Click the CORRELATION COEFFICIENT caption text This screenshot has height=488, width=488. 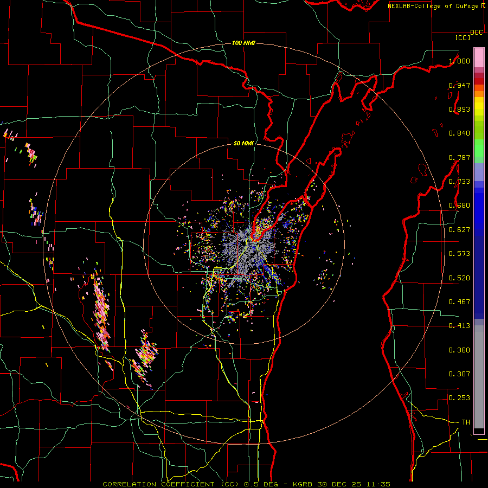159,484
